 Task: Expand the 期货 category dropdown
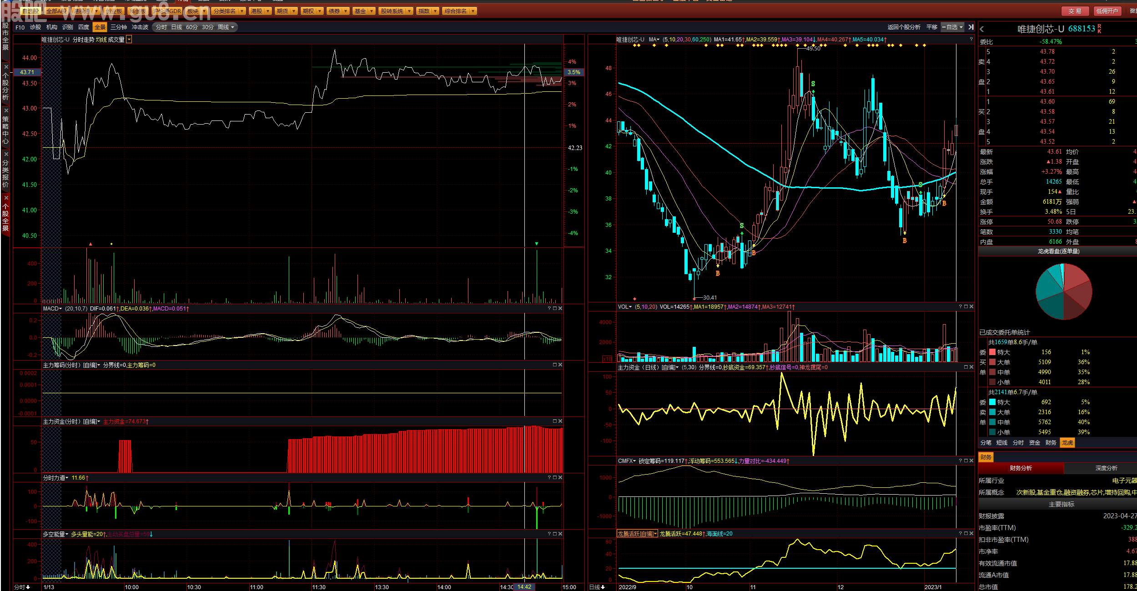pyautogui.click(x=294, y=11)
